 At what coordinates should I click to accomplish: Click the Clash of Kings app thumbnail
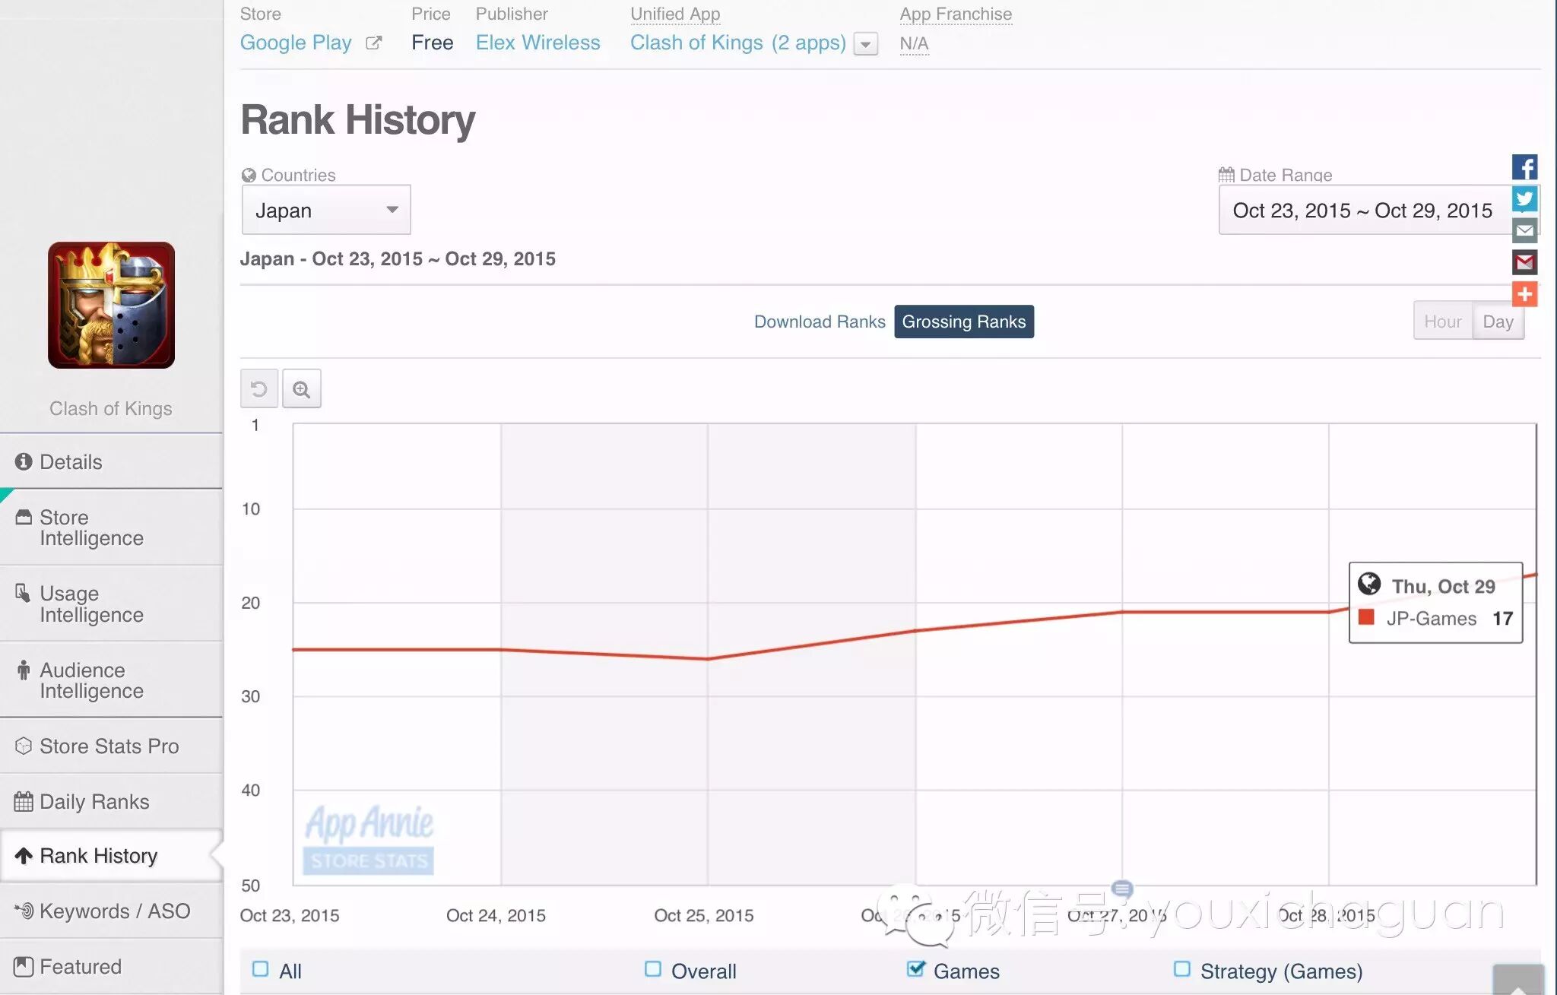pyautogui.click(x=111, y=306)
